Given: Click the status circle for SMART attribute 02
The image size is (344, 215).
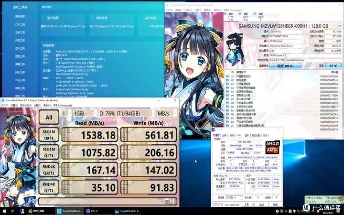Looking at the screenshot, I should pyautogui.click(x=227, y=80).
